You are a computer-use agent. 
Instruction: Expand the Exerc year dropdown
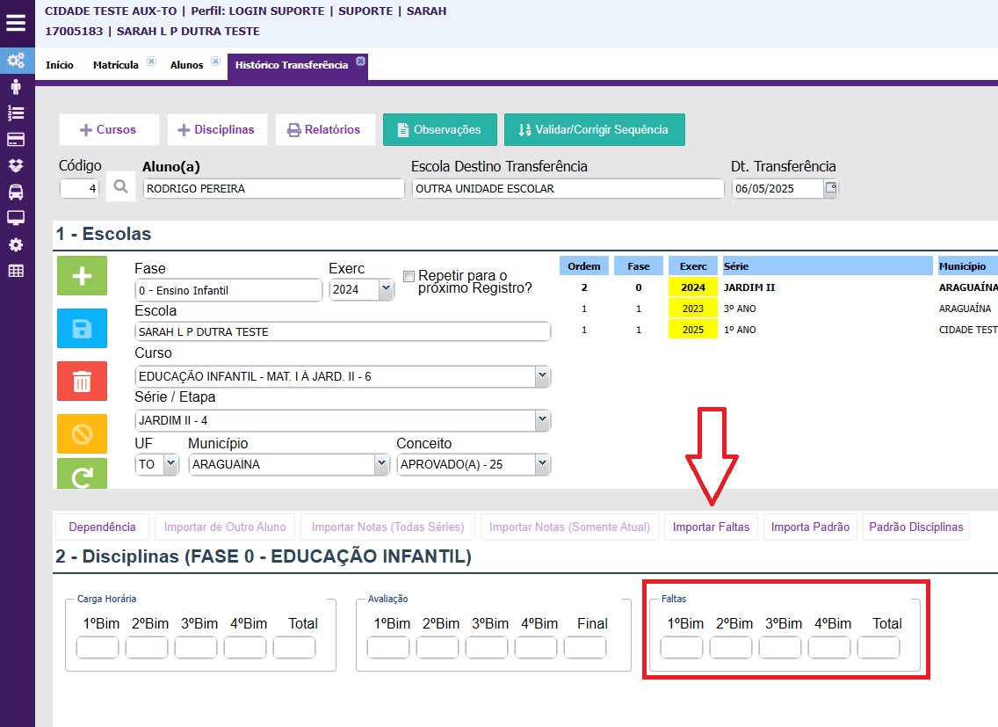[385, 289]
